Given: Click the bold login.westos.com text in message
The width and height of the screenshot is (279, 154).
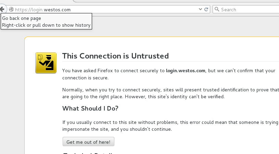Looking at the screenshot, I should click(x=186, y=70).
